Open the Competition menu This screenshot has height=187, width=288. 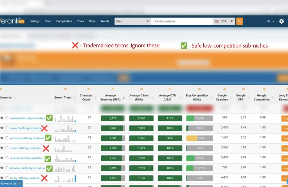(64, 21)
